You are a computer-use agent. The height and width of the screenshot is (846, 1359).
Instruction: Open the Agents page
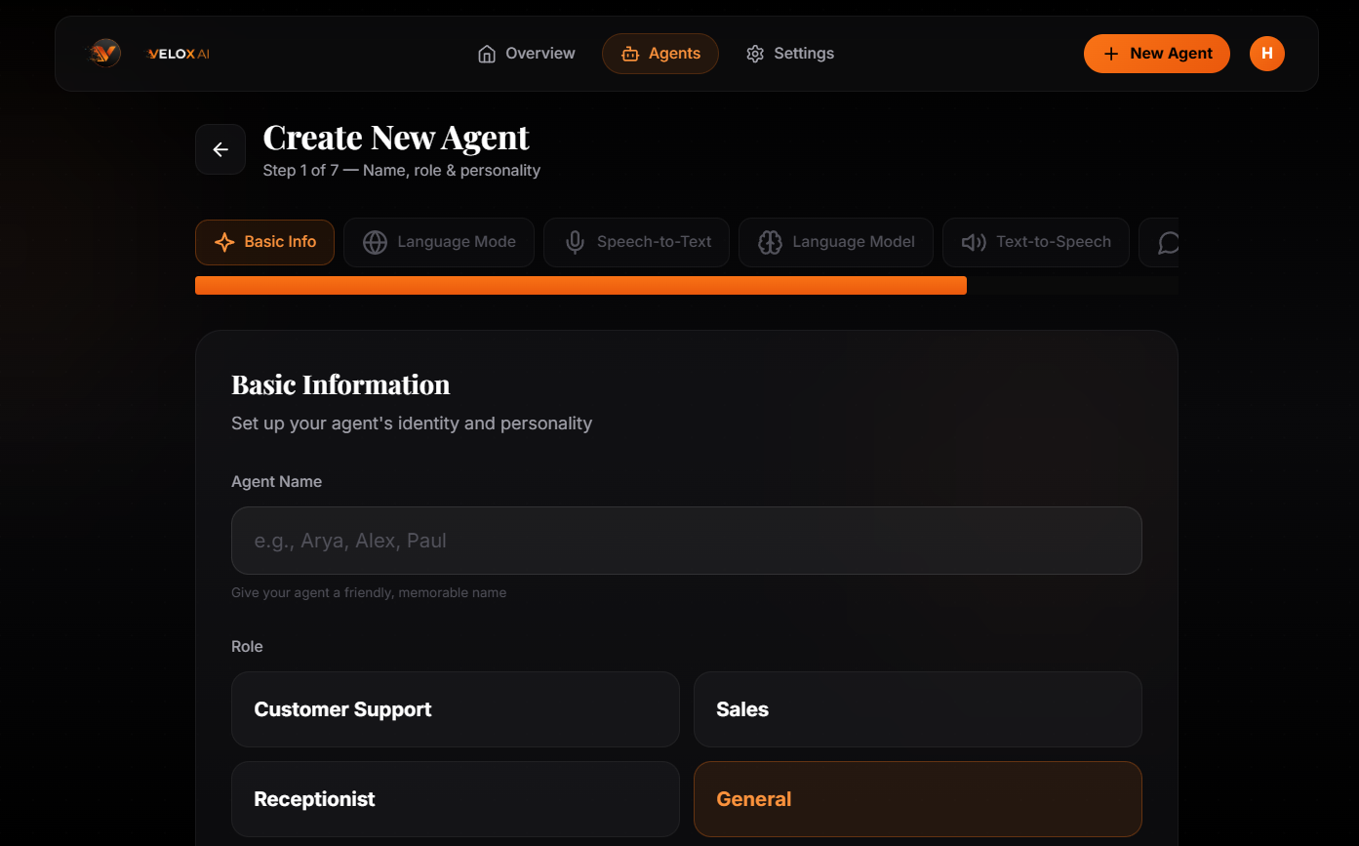click(x=660, y=54)
